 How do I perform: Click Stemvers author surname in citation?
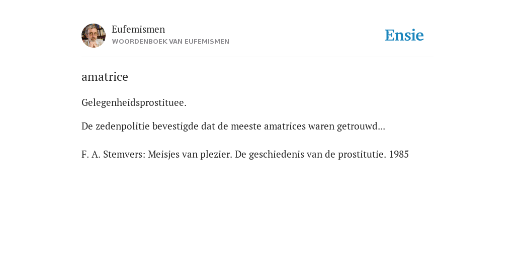pos(124,154)
